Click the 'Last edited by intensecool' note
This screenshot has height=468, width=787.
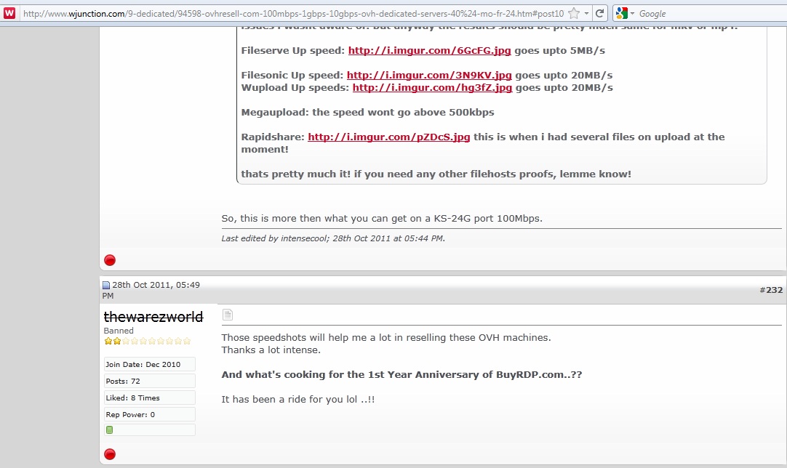pyautogui.click(x=333, y=238)
